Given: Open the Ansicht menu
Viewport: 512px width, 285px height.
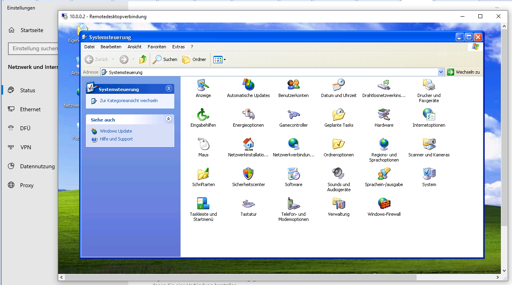Looking at the screenshot, I should [135, 47].
